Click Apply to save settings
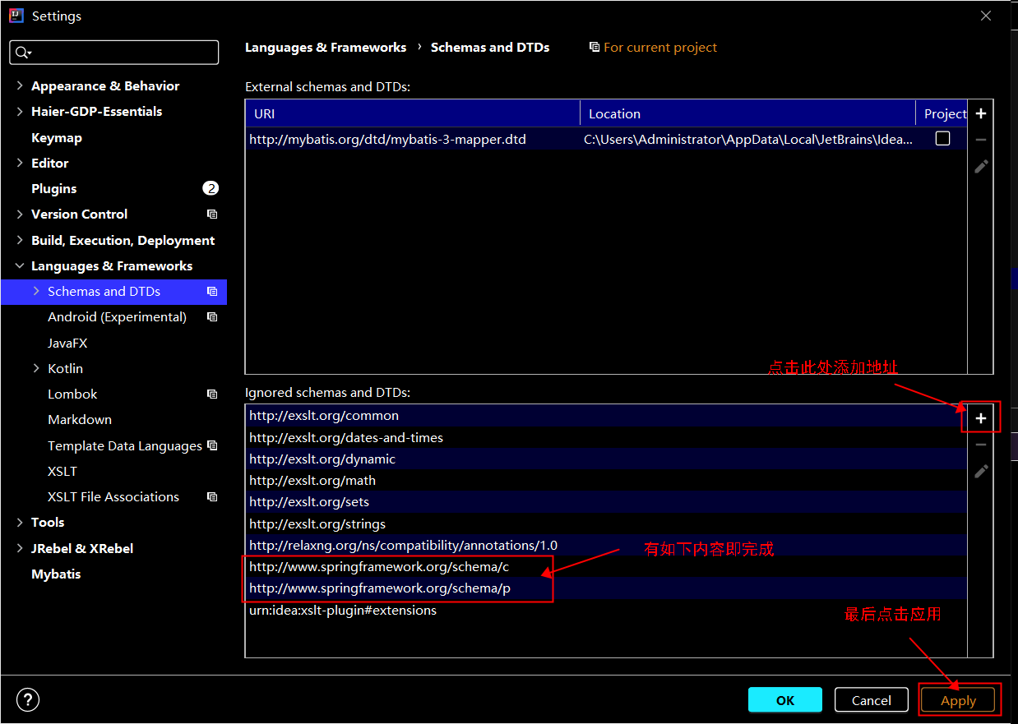This screenshot has height=724, width=1018. [x=958, y=700]
